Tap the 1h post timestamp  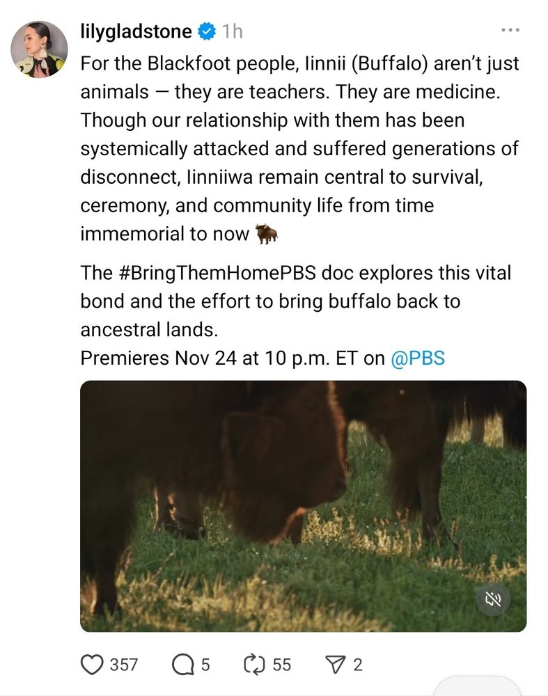pyautogui.click(x=233, y=31)
